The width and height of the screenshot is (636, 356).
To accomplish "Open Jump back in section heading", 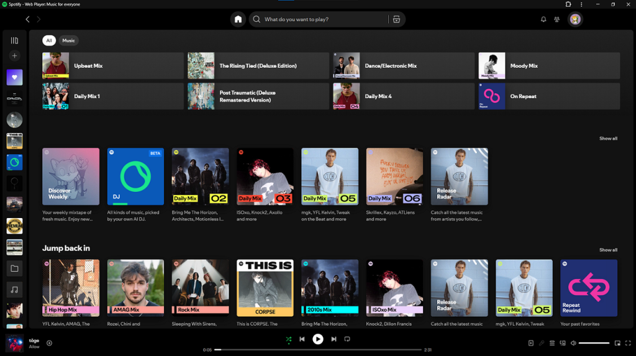I will [x=66, y=248].
